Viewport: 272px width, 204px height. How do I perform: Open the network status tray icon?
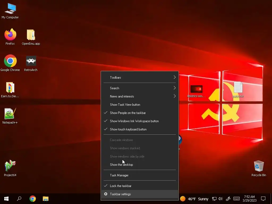tap(214, 199)
